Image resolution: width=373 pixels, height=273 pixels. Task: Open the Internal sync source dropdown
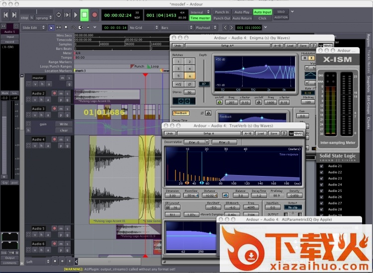coord(200,12)
